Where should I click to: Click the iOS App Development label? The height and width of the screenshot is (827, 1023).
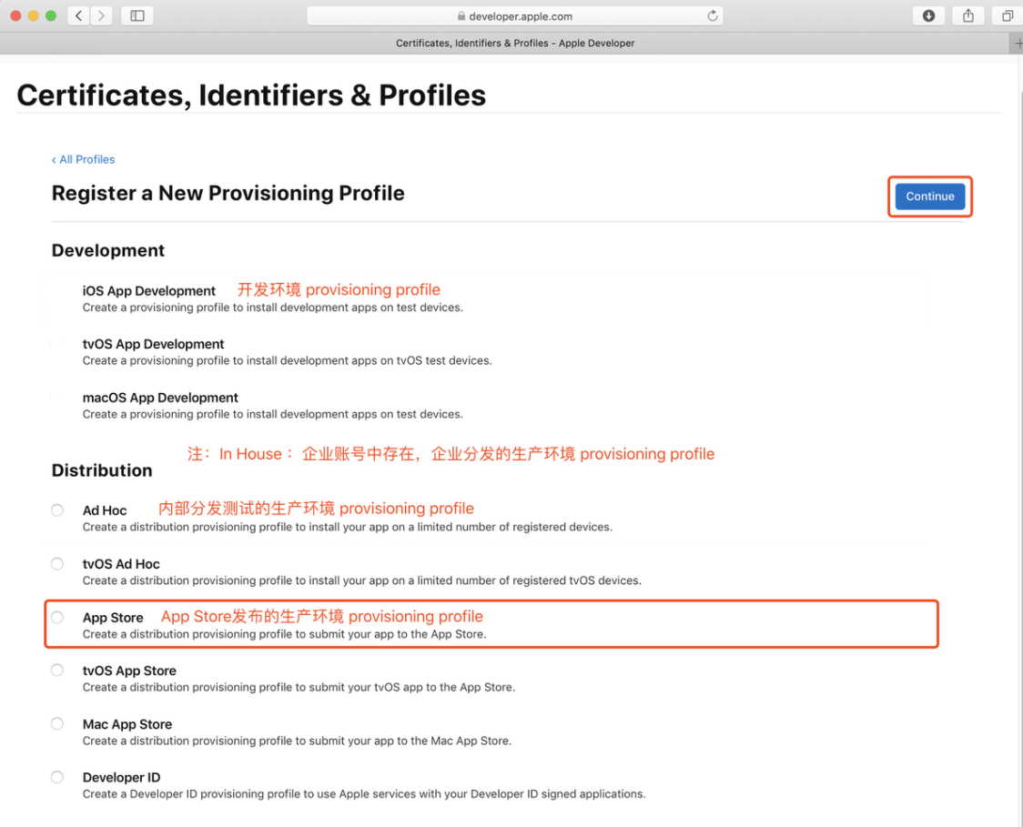tap(148, 291)
